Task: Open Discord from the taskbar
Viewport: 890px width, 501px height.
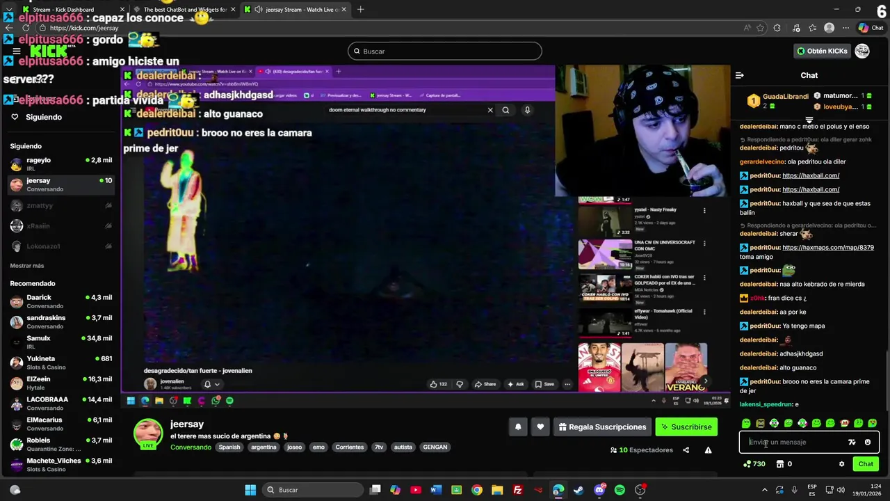Action: pyautogui.click(x=599, y=490)
